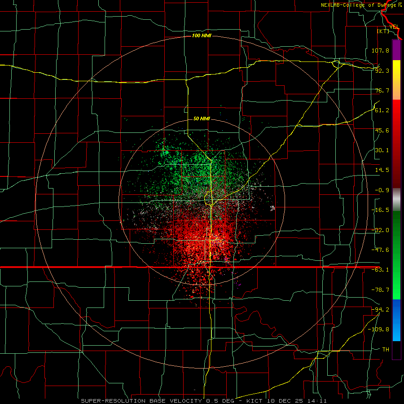
Task: Click the 92.3 value on the velocity scale
Action: pos(382,70)
